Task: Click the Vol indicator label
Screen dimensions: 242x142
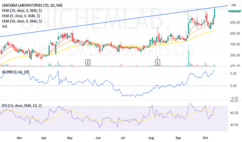Action: click(4, 26)
